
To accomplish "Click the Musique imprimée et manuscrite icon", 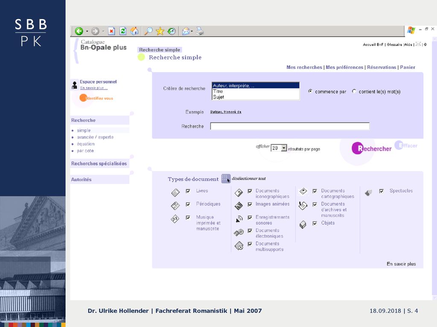I will point(175,219).
